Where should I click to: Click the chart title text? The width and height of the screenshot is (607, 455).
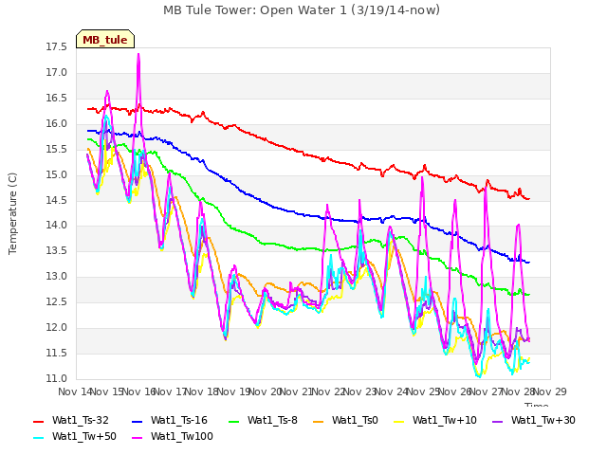click(x=302, y=10)
